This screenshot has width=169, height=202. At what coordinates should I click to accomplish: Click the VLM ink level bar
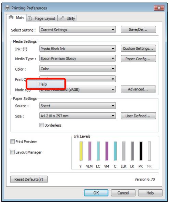click(x=90, y=151)
